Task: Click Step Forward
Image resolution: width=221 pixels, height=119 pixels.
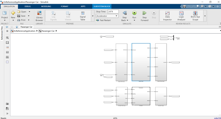Action: 144,16
